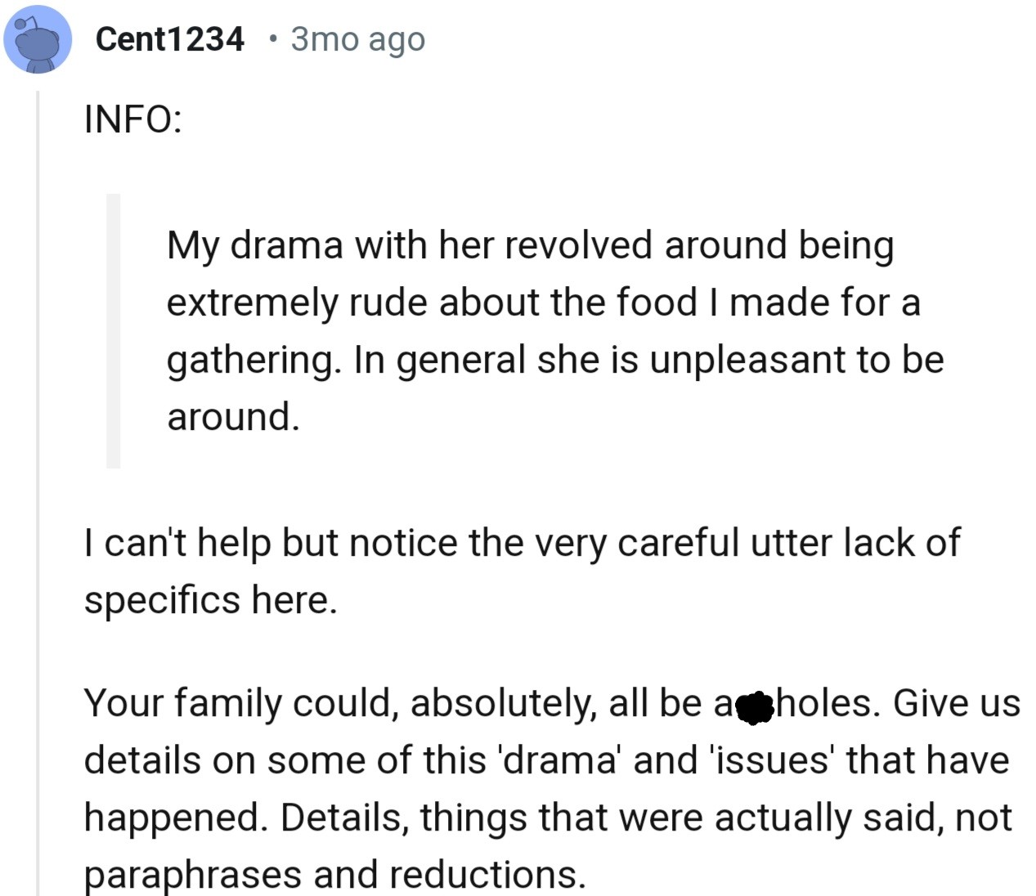
Task: Click the '3mo ago' timestamp
Action: point(357,38)
